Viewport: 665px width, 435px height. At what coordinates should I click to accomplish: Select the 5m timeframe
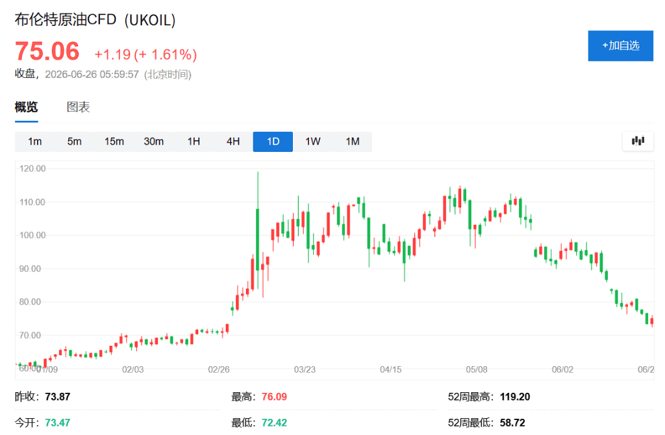[x=74, y=142]
